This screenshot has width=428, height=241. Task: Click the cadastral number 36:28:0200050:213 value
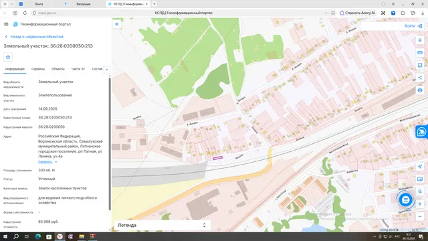pyautogui.click(x=55, y=118)
